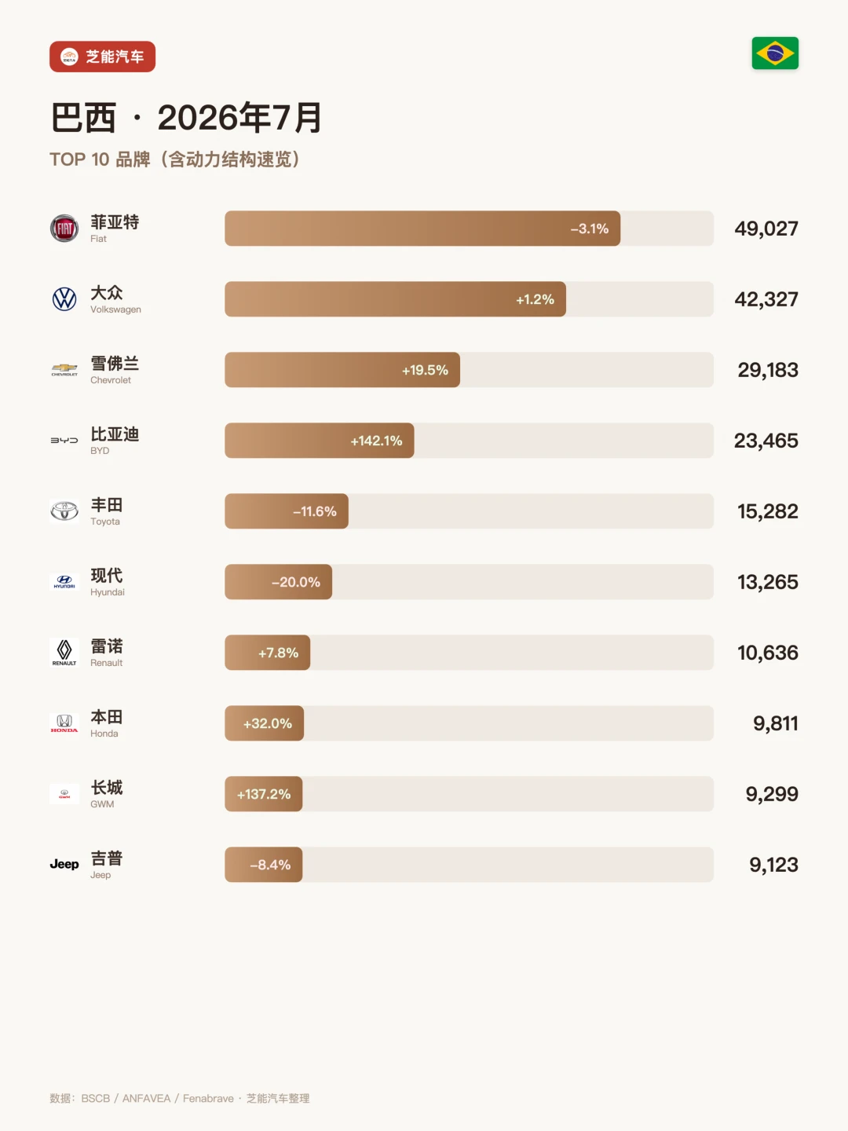Click the Fiat brand logo
This screenshot has height=1131, width=848.
[x=64, y=229]
